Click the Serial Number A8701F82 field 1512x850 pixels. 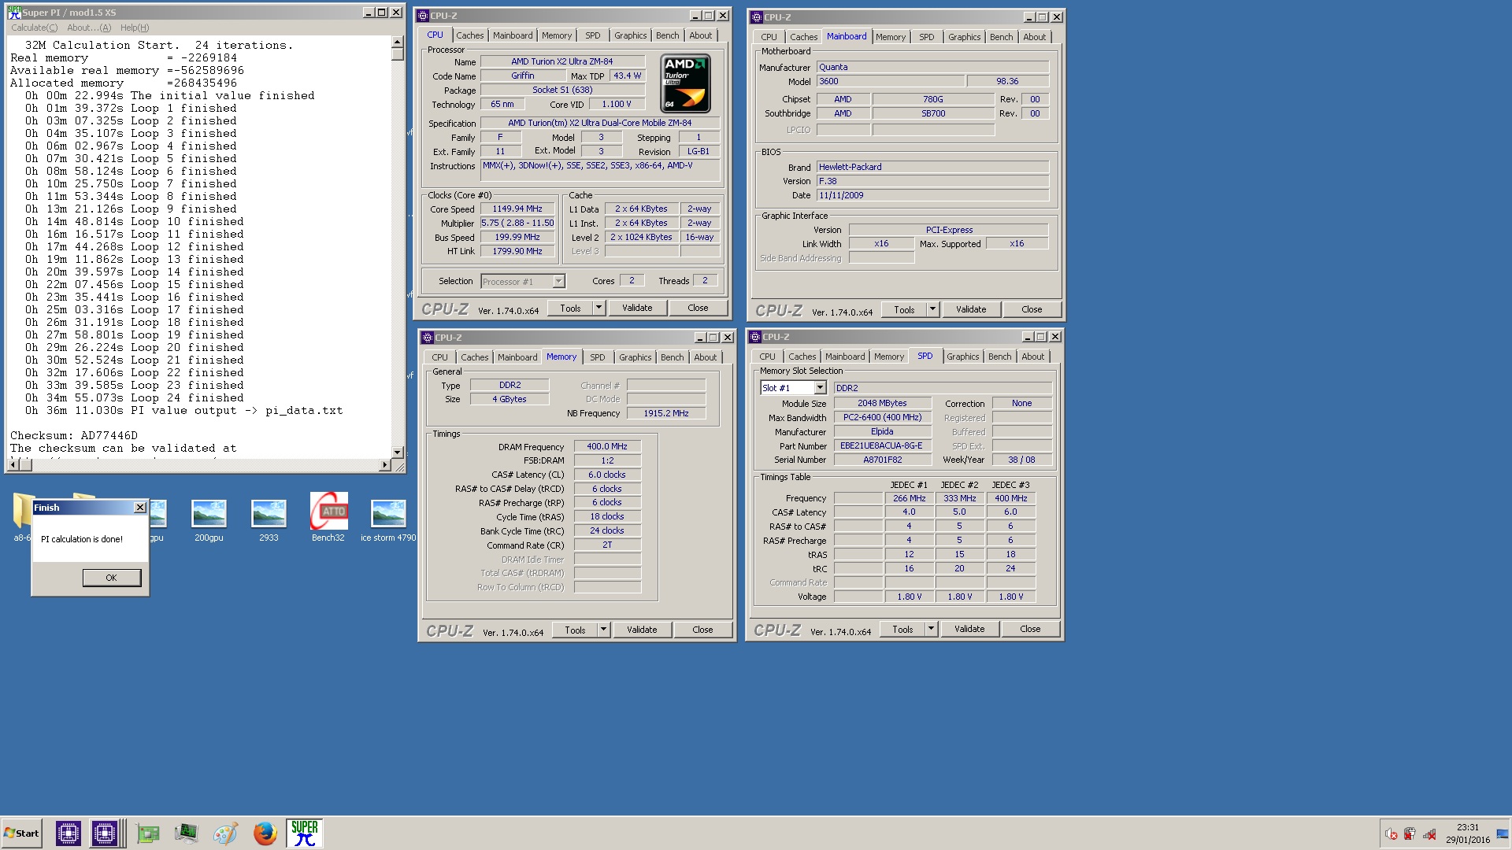[882, 460]
